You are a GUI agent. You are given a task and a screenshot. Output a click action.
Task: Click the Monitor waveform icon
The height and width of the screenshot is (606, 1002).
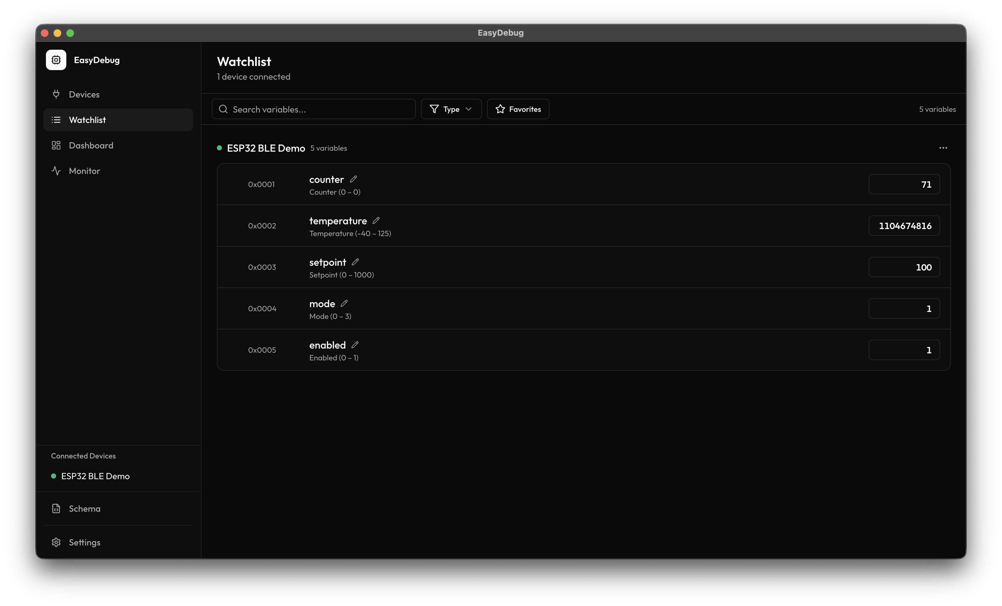point(56,170)
